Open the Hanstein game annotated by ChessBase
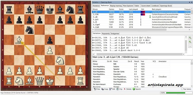Image resolution: width=193 pixels, height=95 pixels. coord(131,77)
